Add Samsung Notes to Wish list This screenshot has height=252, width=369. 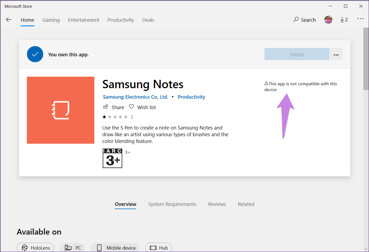142,107
